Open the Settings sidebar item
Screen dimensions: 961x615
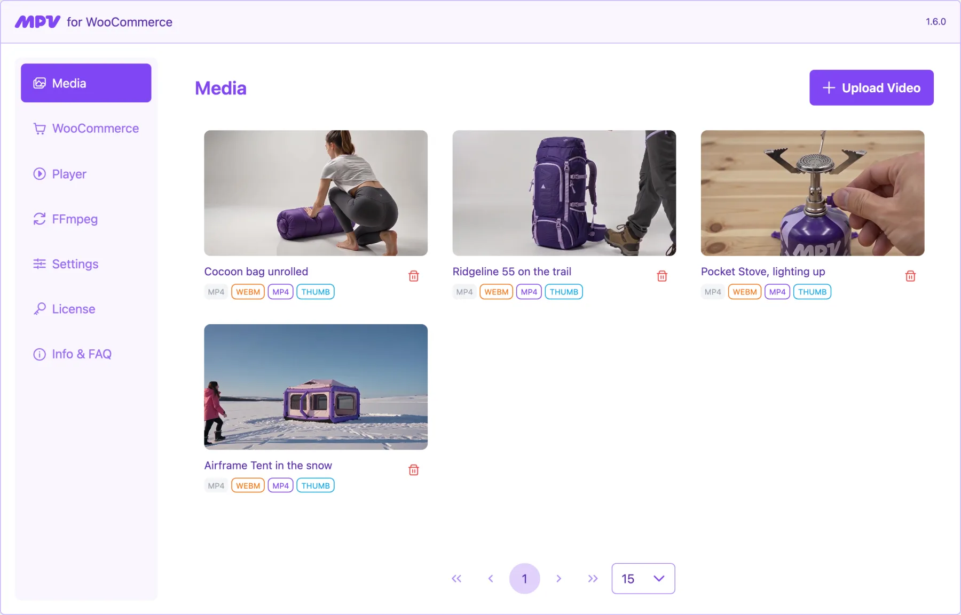86,264
